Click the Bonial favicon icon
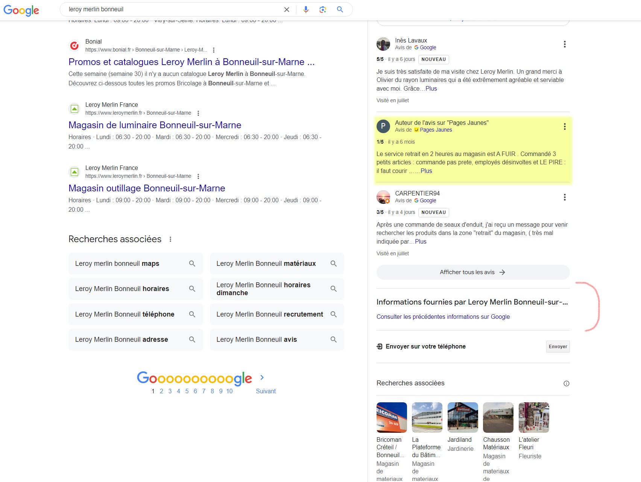The width and height of the screenshot is (641, 482). (74, 46)
